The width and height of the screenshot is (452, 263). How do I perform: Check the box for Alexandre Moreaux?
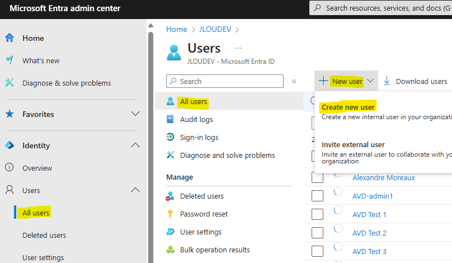[x=317, y=177]
